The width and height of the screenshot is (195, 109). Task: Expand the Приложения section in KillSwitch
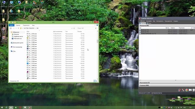pyautogui.click(x=167, y=83)
